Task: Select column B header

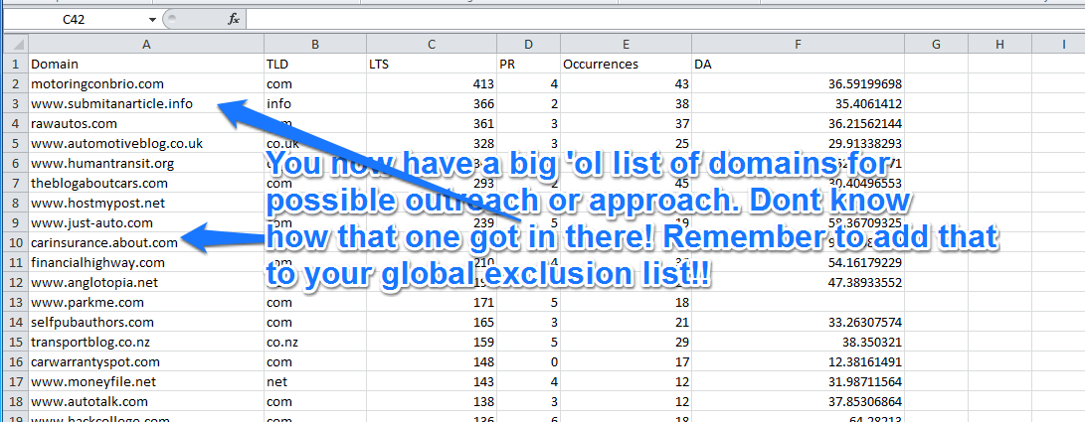Action: (x=314, y=44)
